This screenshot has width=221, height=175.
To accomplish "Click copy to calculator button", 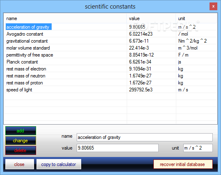I will tap(59, 164).
